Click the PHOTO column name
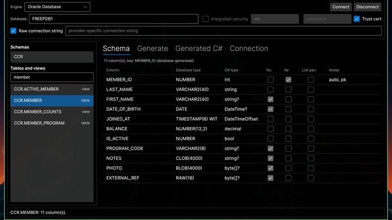Screen dimensions: 392x220 click(114, 168)
